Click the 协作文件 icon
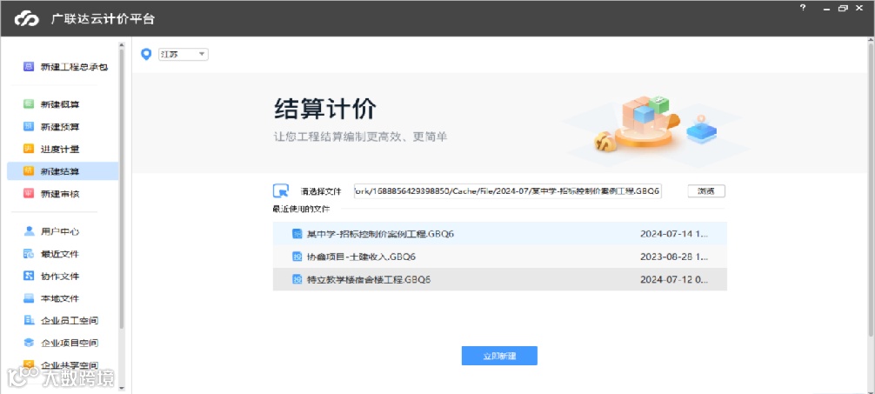Image resolution: width=875 pixels, height=394 pixels. click(x=29, y=276)
